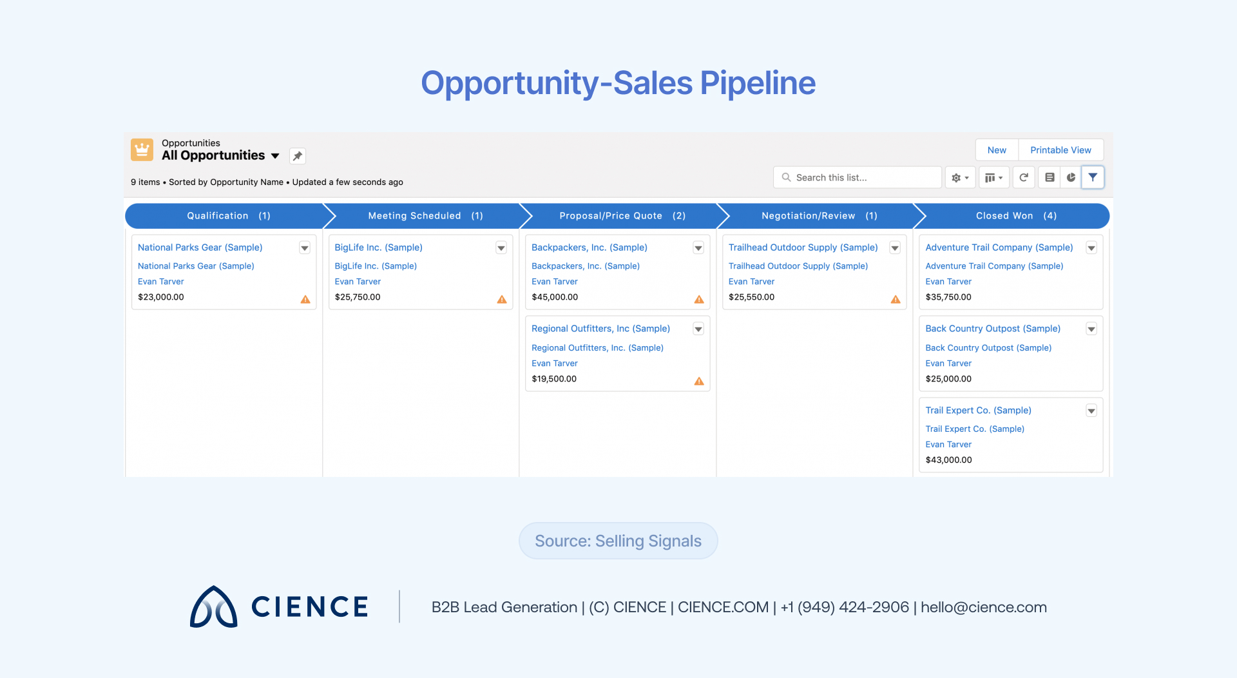Select the Negotiation/Review stage header
This screenshot has width=1237, height=678.
coord(809,216)
